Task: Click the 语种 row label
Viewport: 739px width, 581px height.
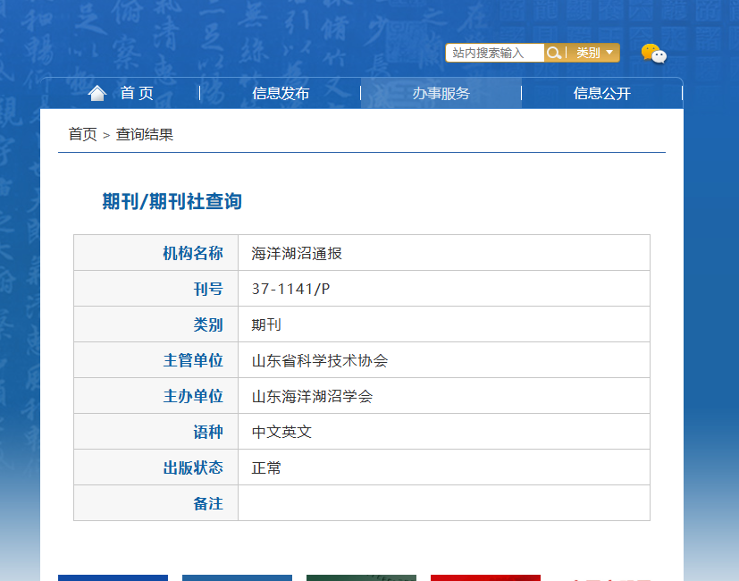Action: pos(208,432)
